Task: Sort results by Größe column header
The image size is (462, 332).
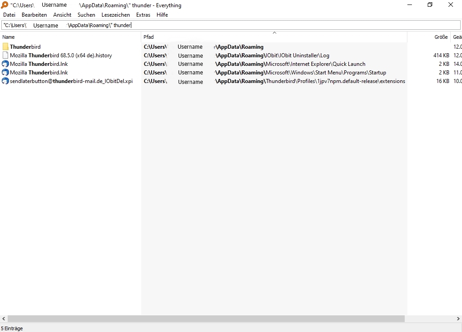Action: (429, 37)
